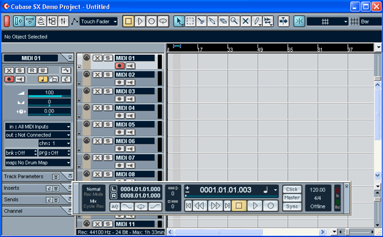Toggle the toolbar Cycle button

click(163, 22)
